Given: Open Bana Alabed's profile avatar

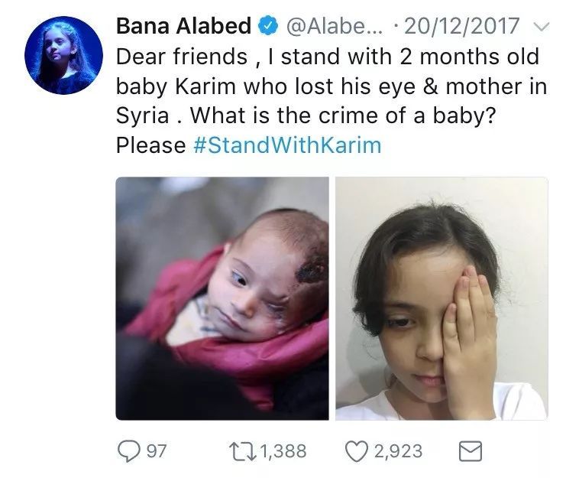Looking at the screenshot, I should (63, 55).
